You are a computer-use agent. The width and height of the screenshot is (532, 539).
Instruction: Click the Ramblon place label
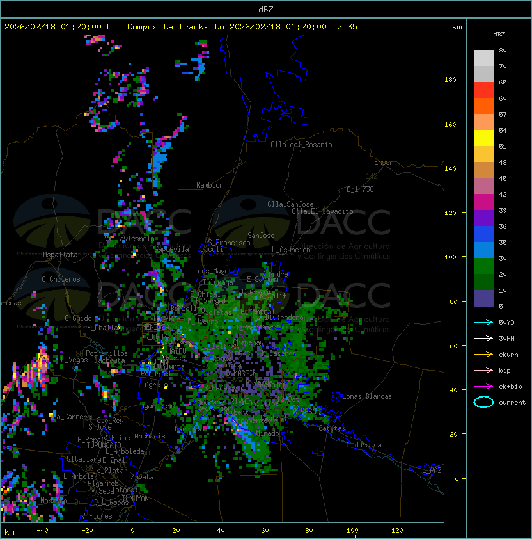pyautogui.click(x=210, y=185)
